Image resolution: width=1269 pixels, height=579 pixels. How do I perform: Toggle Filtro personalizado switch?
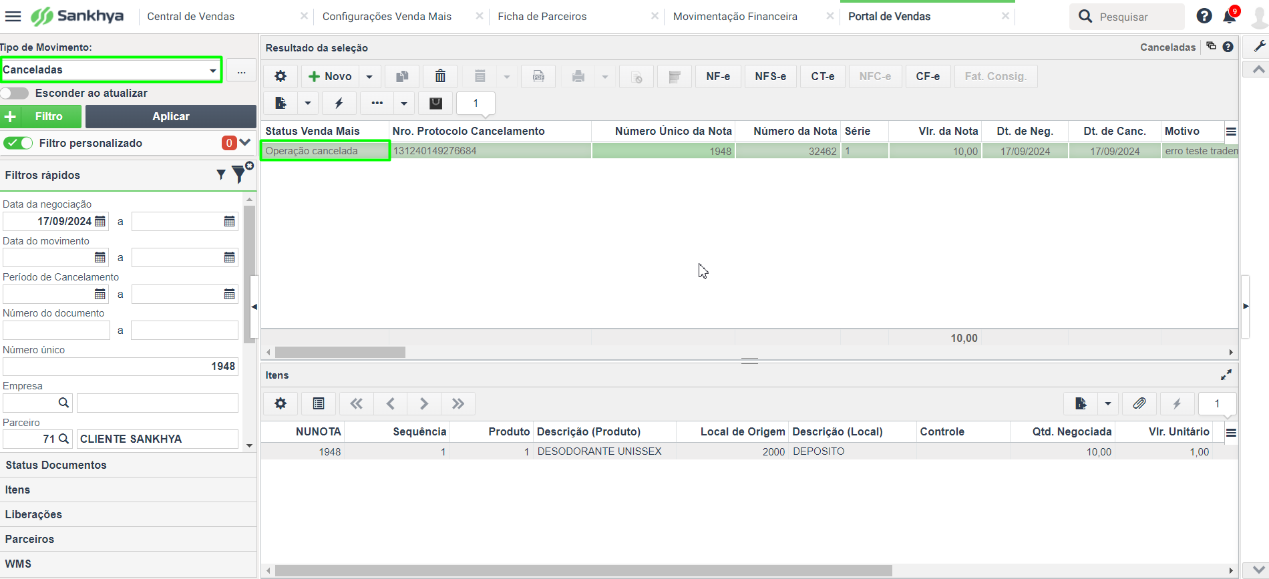click(x=18, y=143)
